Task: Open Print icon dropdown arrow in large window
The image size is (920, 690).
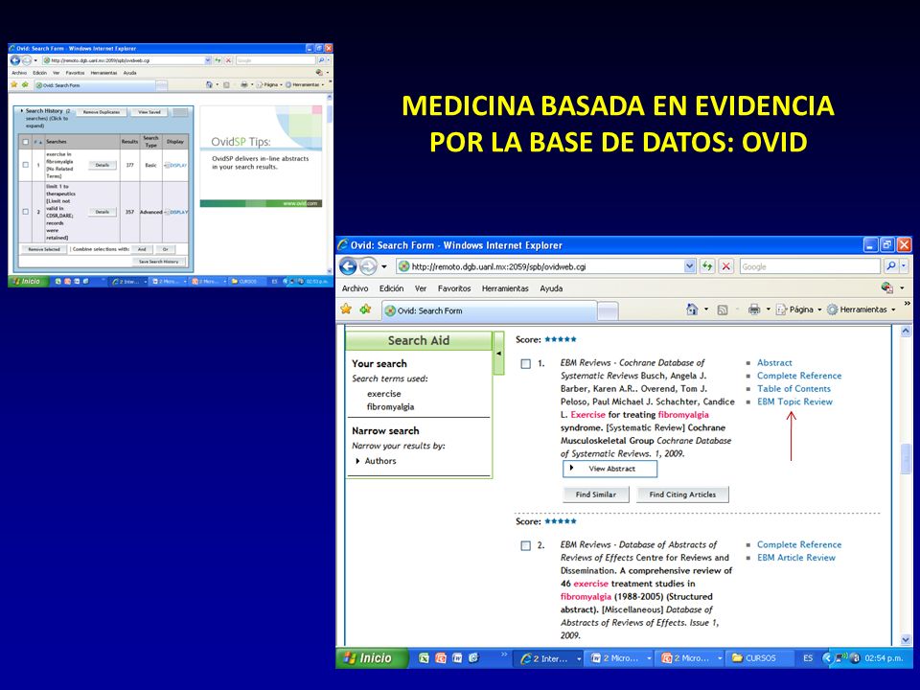Action: click(x=768, y=310)
